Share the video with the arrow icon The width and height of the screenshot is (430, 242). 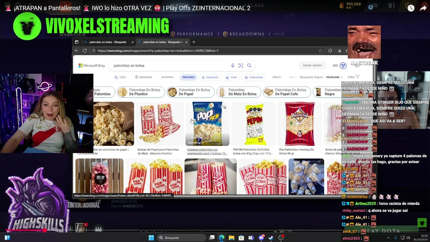pyautogui.click(x=423, y=8)
